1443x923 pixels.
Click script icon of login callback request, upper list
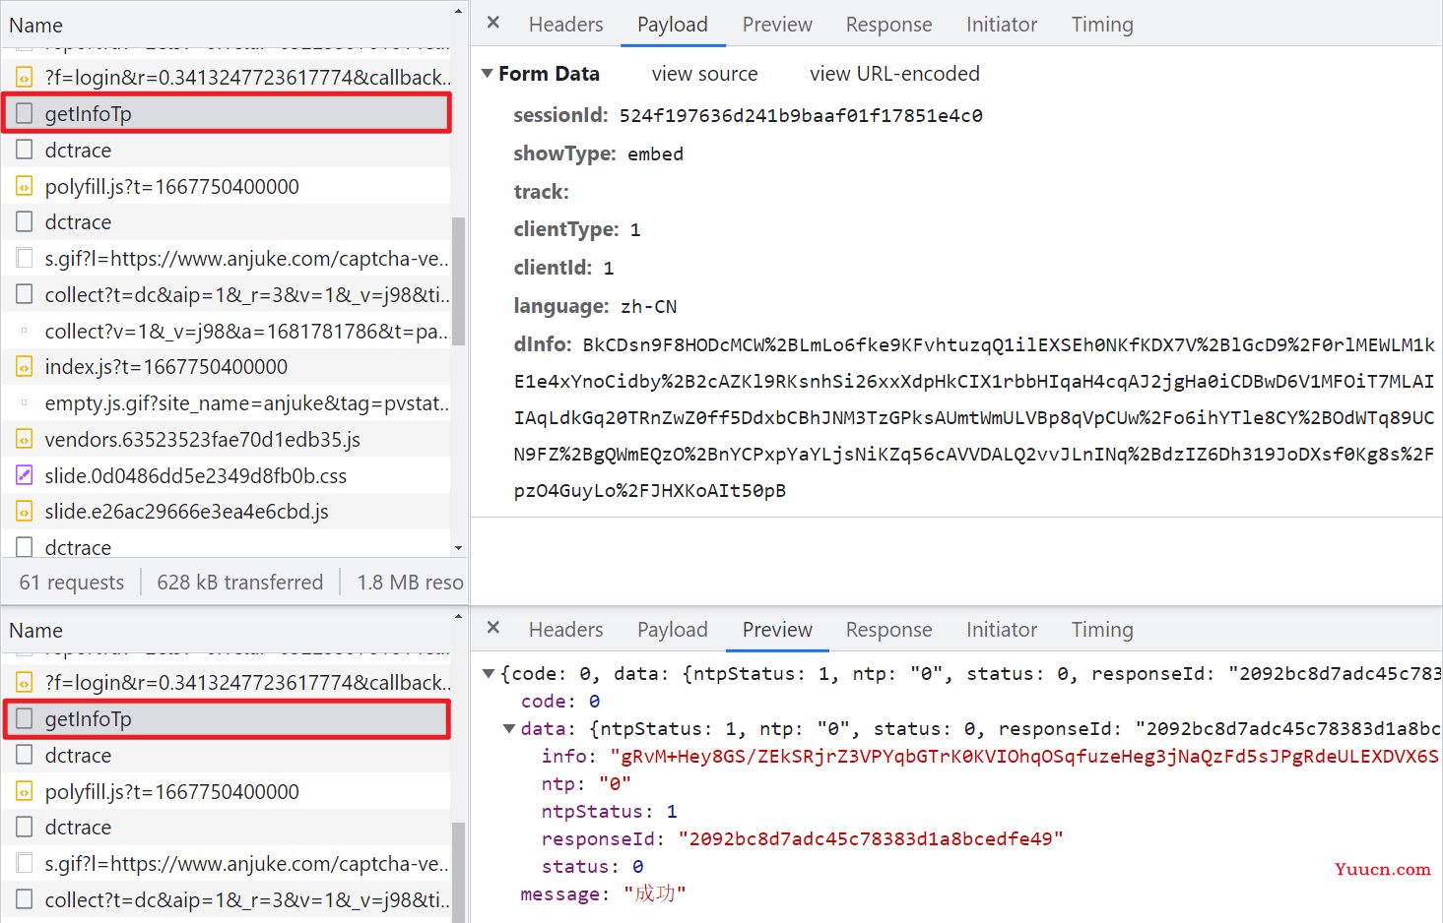tap(25, 77)
